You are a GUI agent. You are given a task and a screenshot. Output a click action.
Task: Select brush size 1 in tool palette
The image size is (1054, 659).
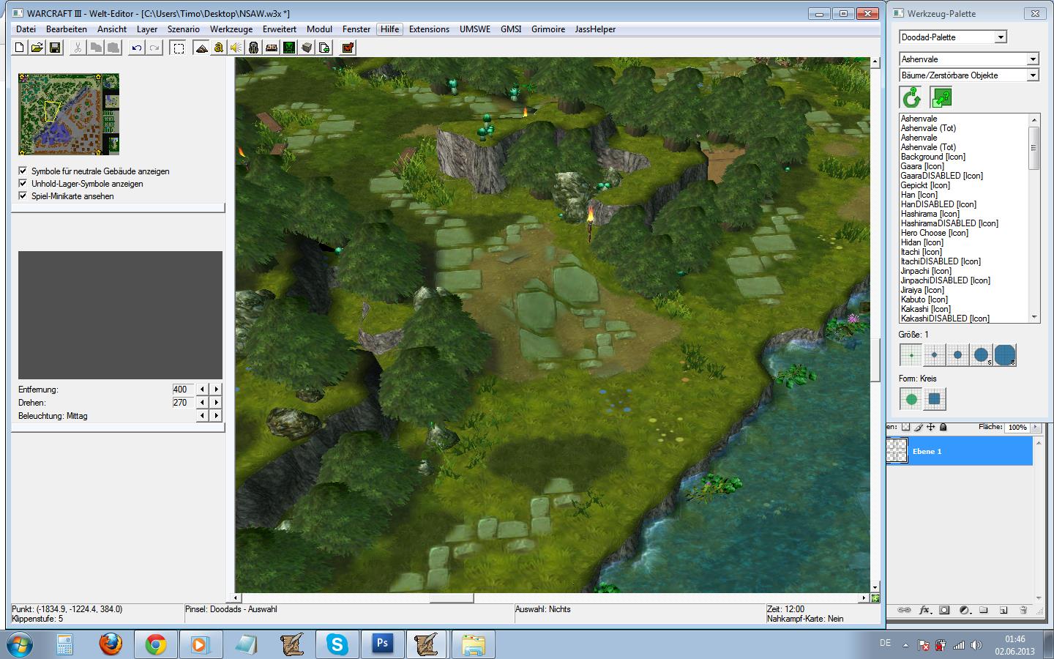click(911, 355)
